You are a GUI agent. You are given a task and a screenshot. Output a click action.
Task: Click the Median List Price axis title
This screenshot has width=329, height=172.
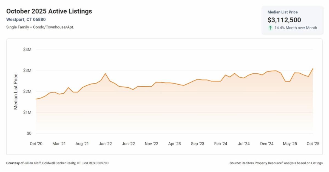[x=16, y=92]
